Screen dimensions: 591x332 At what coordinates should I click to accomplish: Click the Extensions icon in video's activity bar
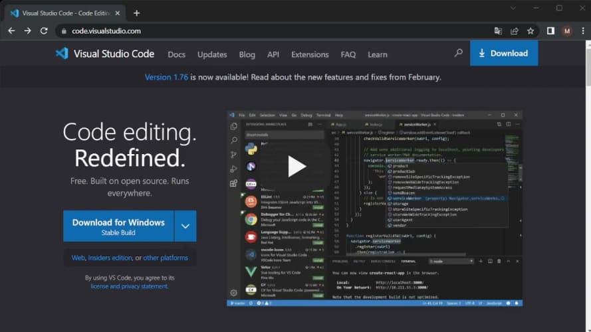tap(234, 183)
